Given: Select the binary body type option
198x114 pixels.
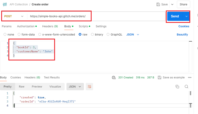Looking at the screenshot, I should point(92,34).
